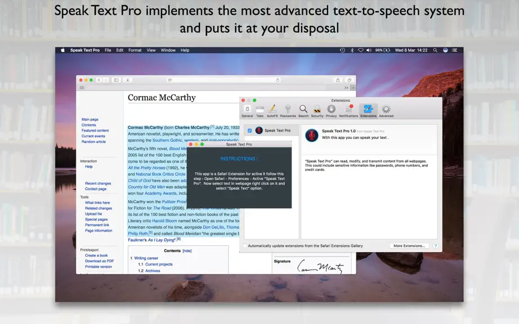Open the Random article link

[x=93, y=142]
